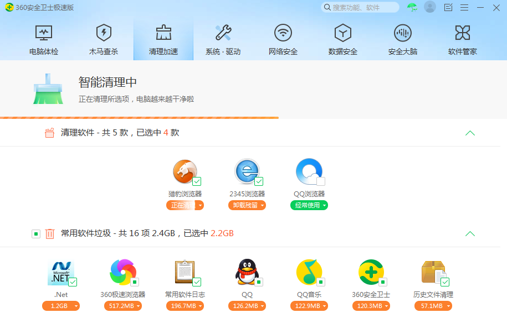
Task: Open the 126.2MB size dropdown
Action: point(247,306)
